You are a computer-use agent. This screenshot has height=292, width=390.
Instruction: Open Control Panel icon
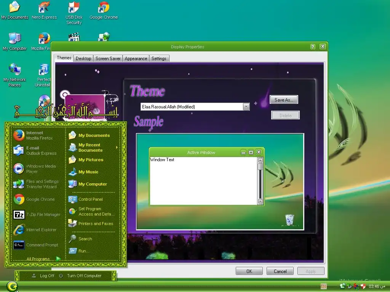(72, 199)
